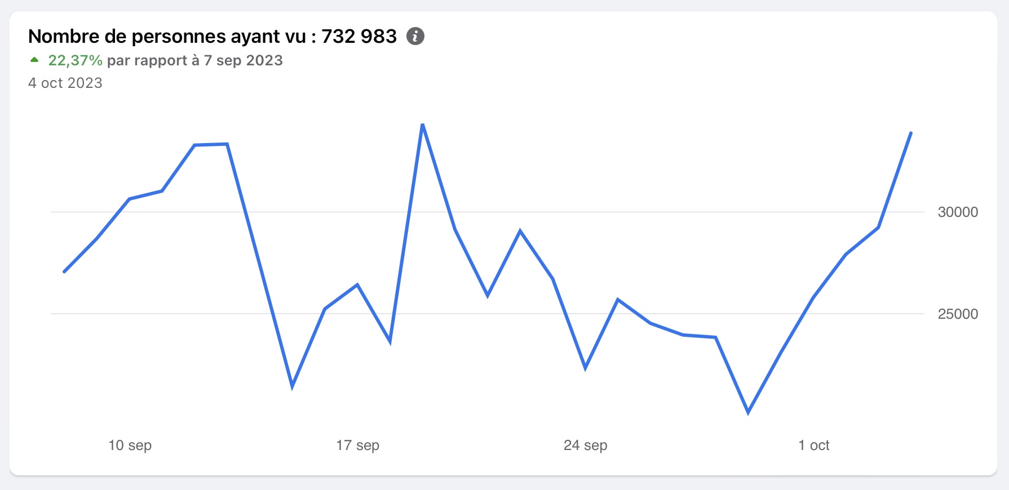Screen dimensions: 1009x490
Task: Click the 24 sep x-axis label
Action: (x=585, y=445)
